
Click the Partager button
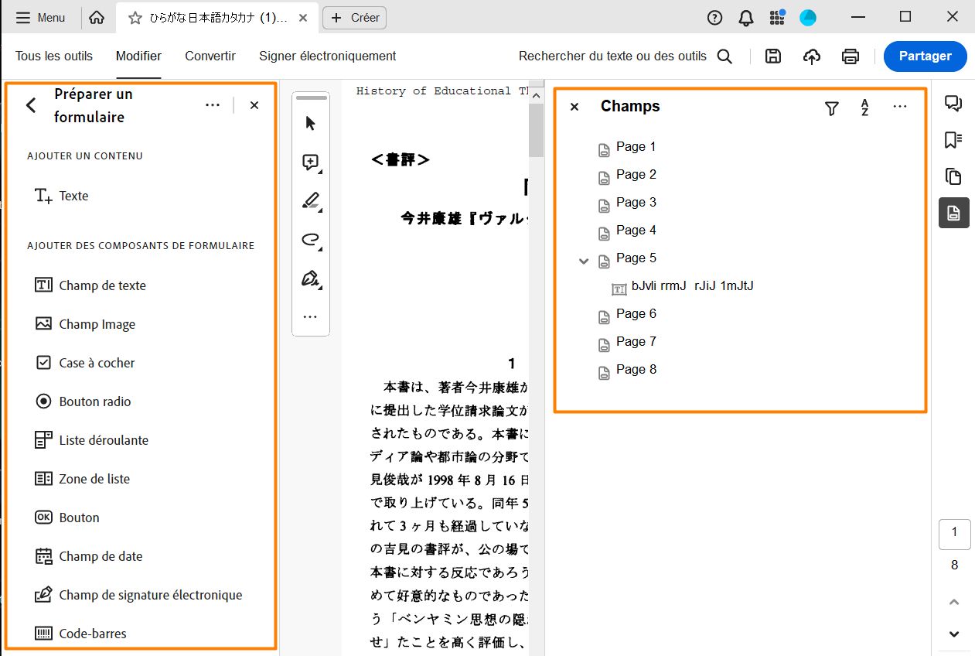pyautogui.click(x=925, y=56)
